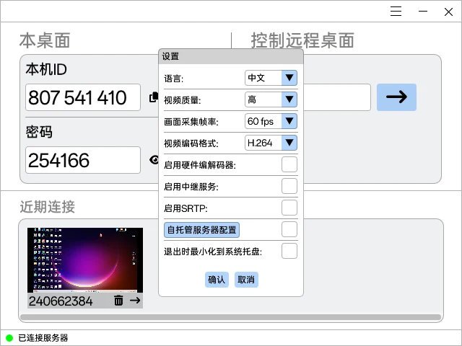Check the box beside 自托管服务器配置

(x=289, y=229)
